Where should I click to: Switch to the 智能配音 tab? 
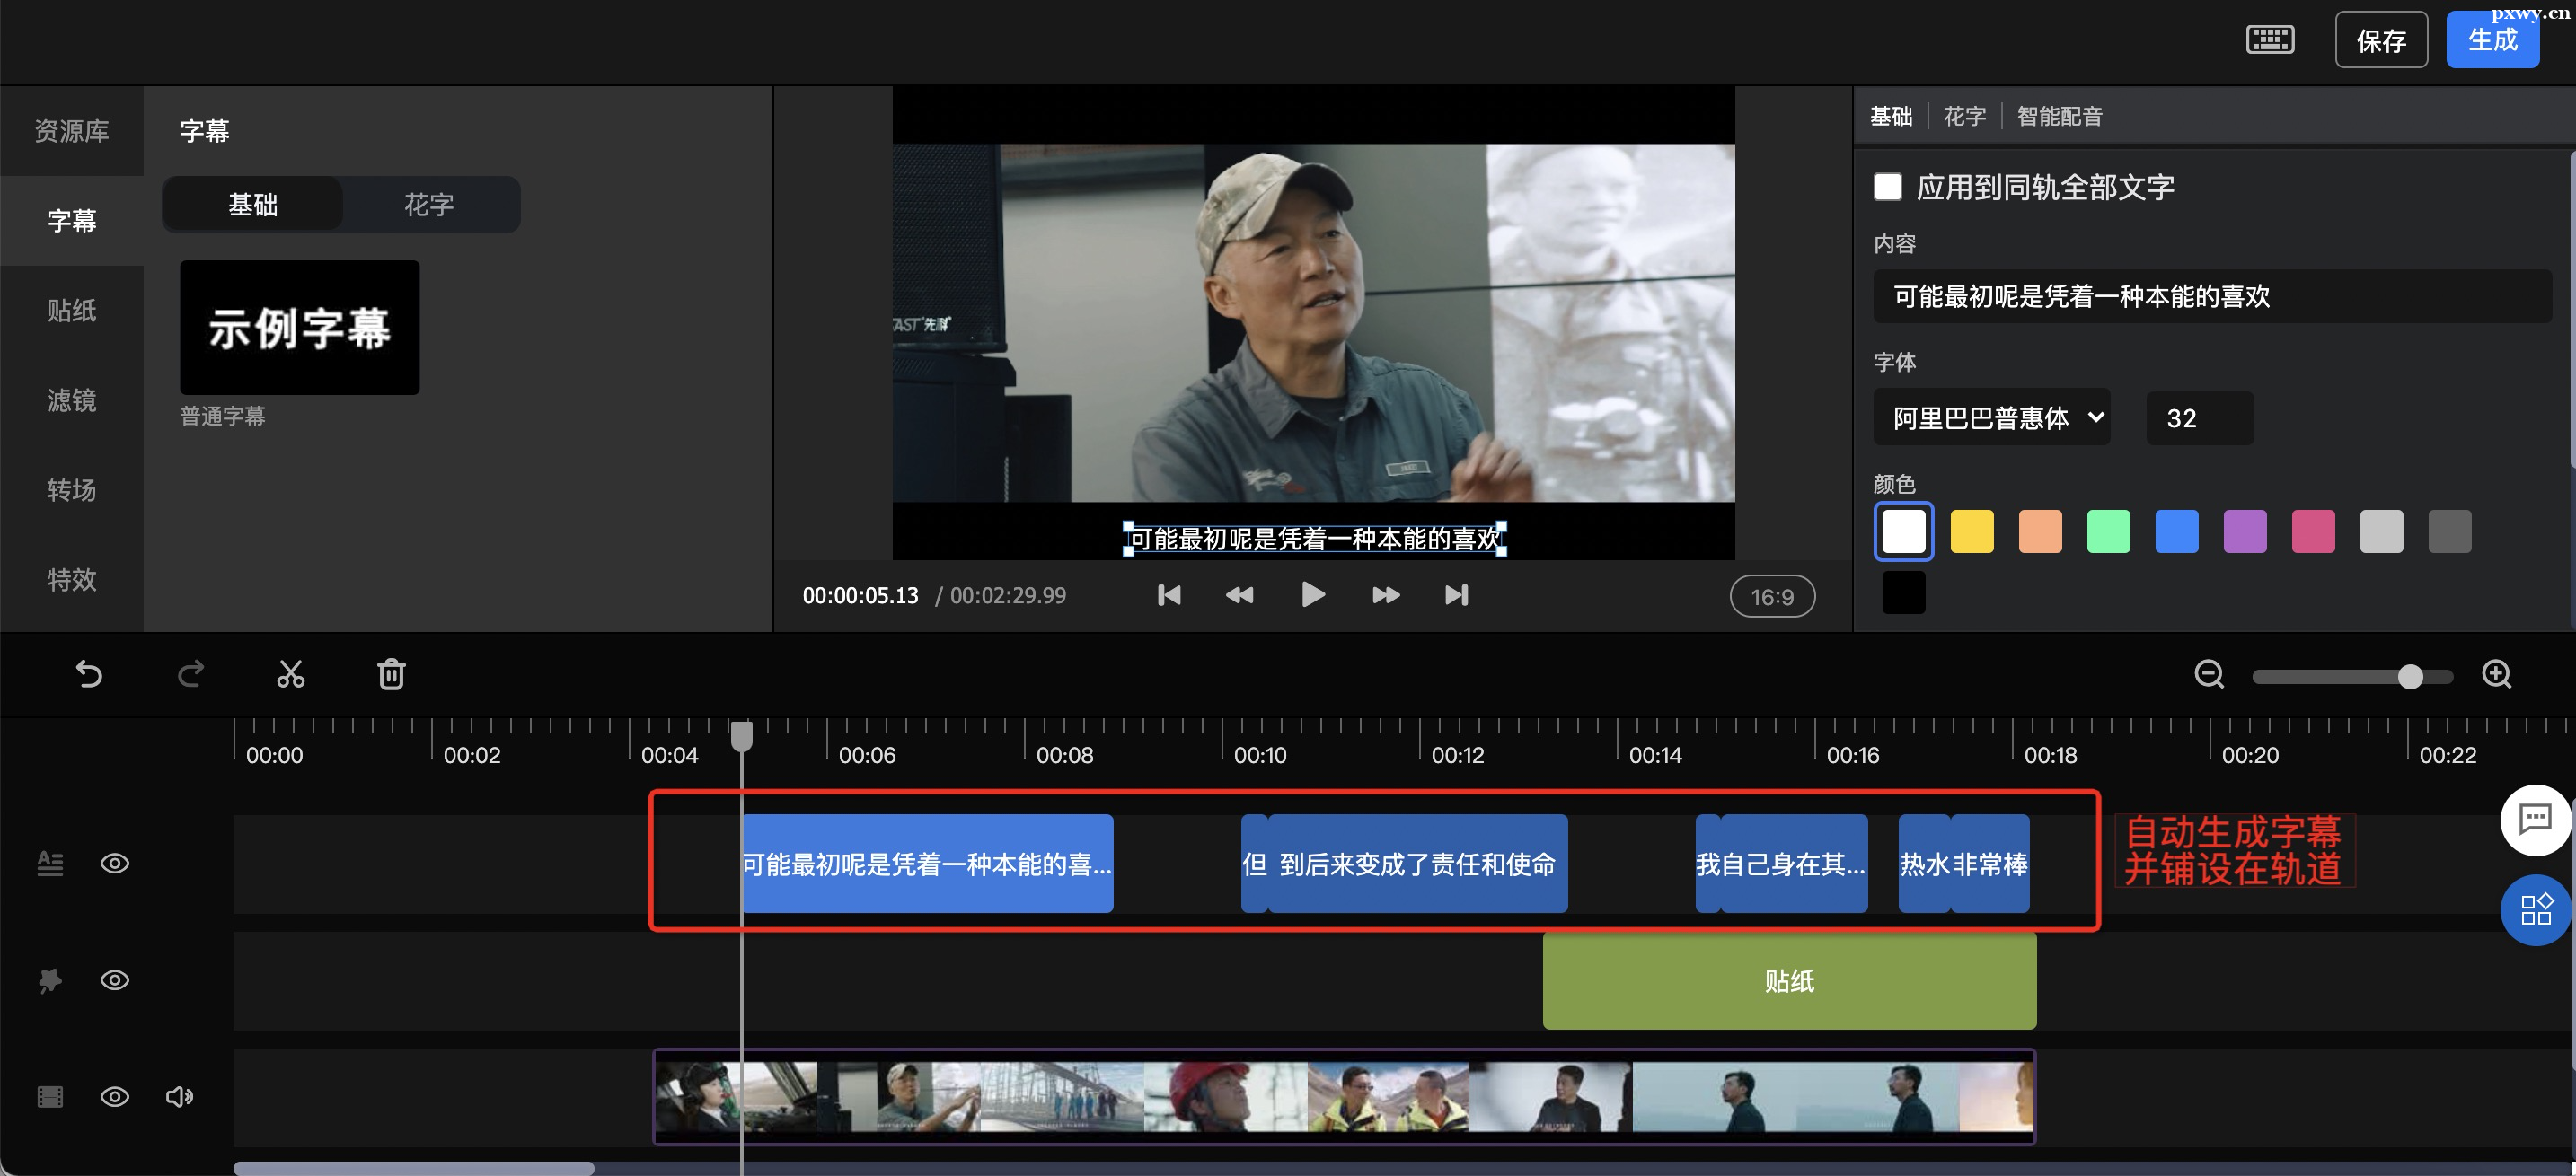2059,117
